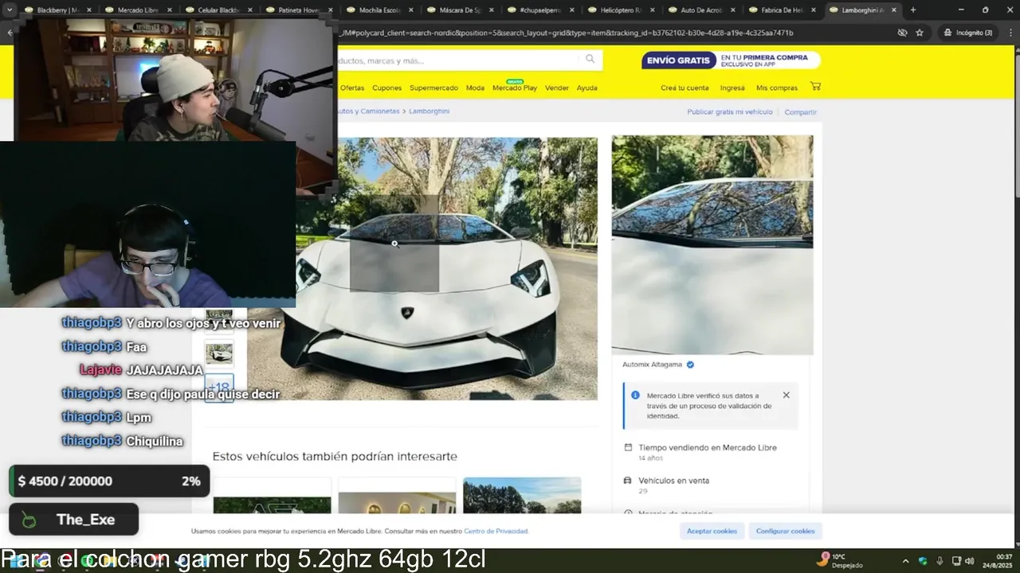
Task: Open Windows Security tray icon
Action: 924,561
